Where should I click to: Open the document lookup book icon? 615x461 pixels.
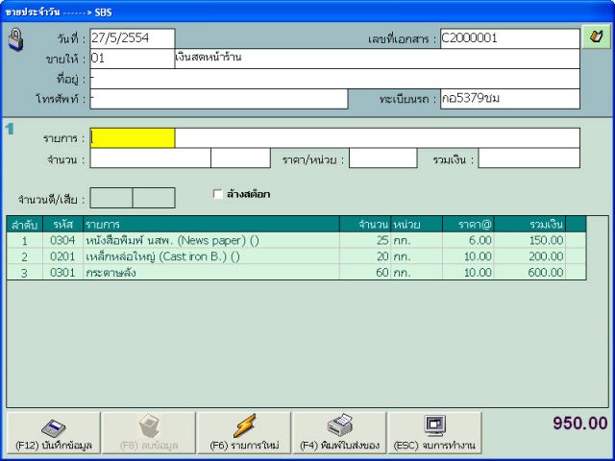[596, 37]
